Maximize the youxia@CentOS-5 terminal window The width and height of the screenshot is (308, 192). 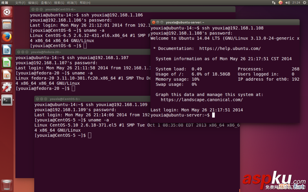[x=46, y=99]
